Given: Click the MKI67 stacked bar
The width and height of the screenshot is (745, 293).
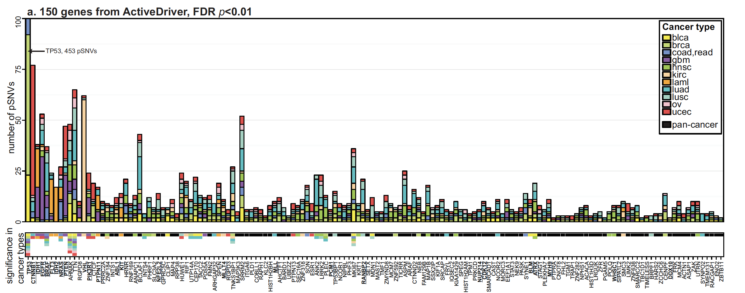Looking at the screenshot, I should pyautogui.click(x=353, y=185).
